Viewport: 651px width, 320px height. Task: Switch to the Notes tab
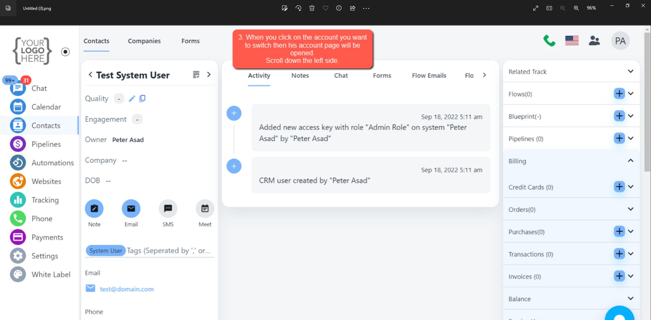(300, 76)
